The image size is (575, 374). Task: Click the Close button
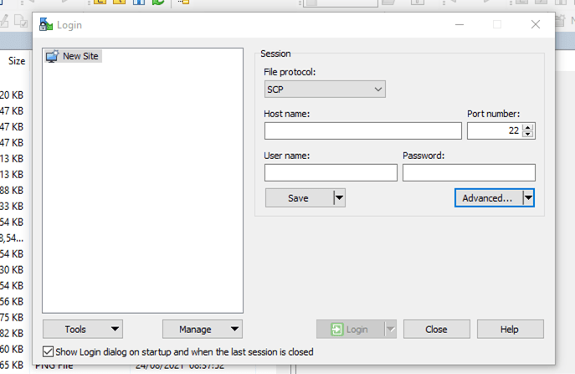click(436, 330)
